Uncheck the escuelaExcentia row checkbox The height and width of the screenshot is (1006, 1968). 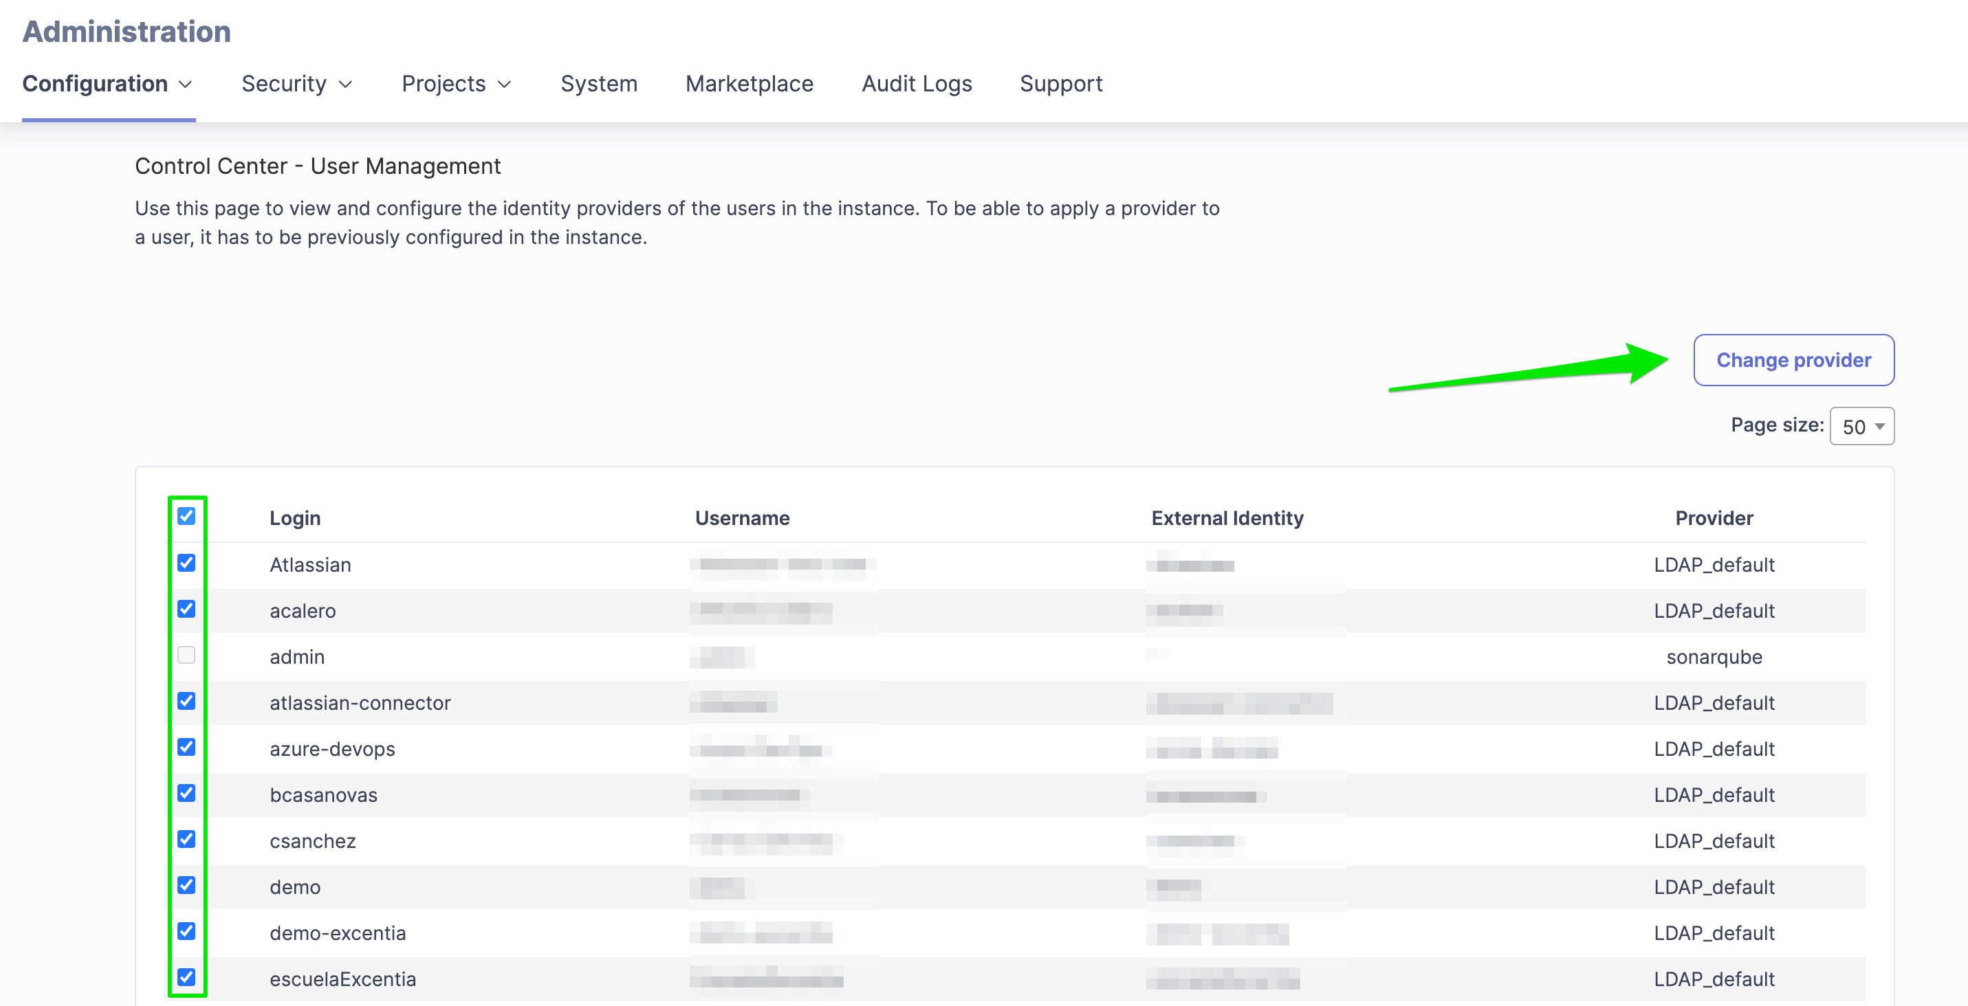186,977
